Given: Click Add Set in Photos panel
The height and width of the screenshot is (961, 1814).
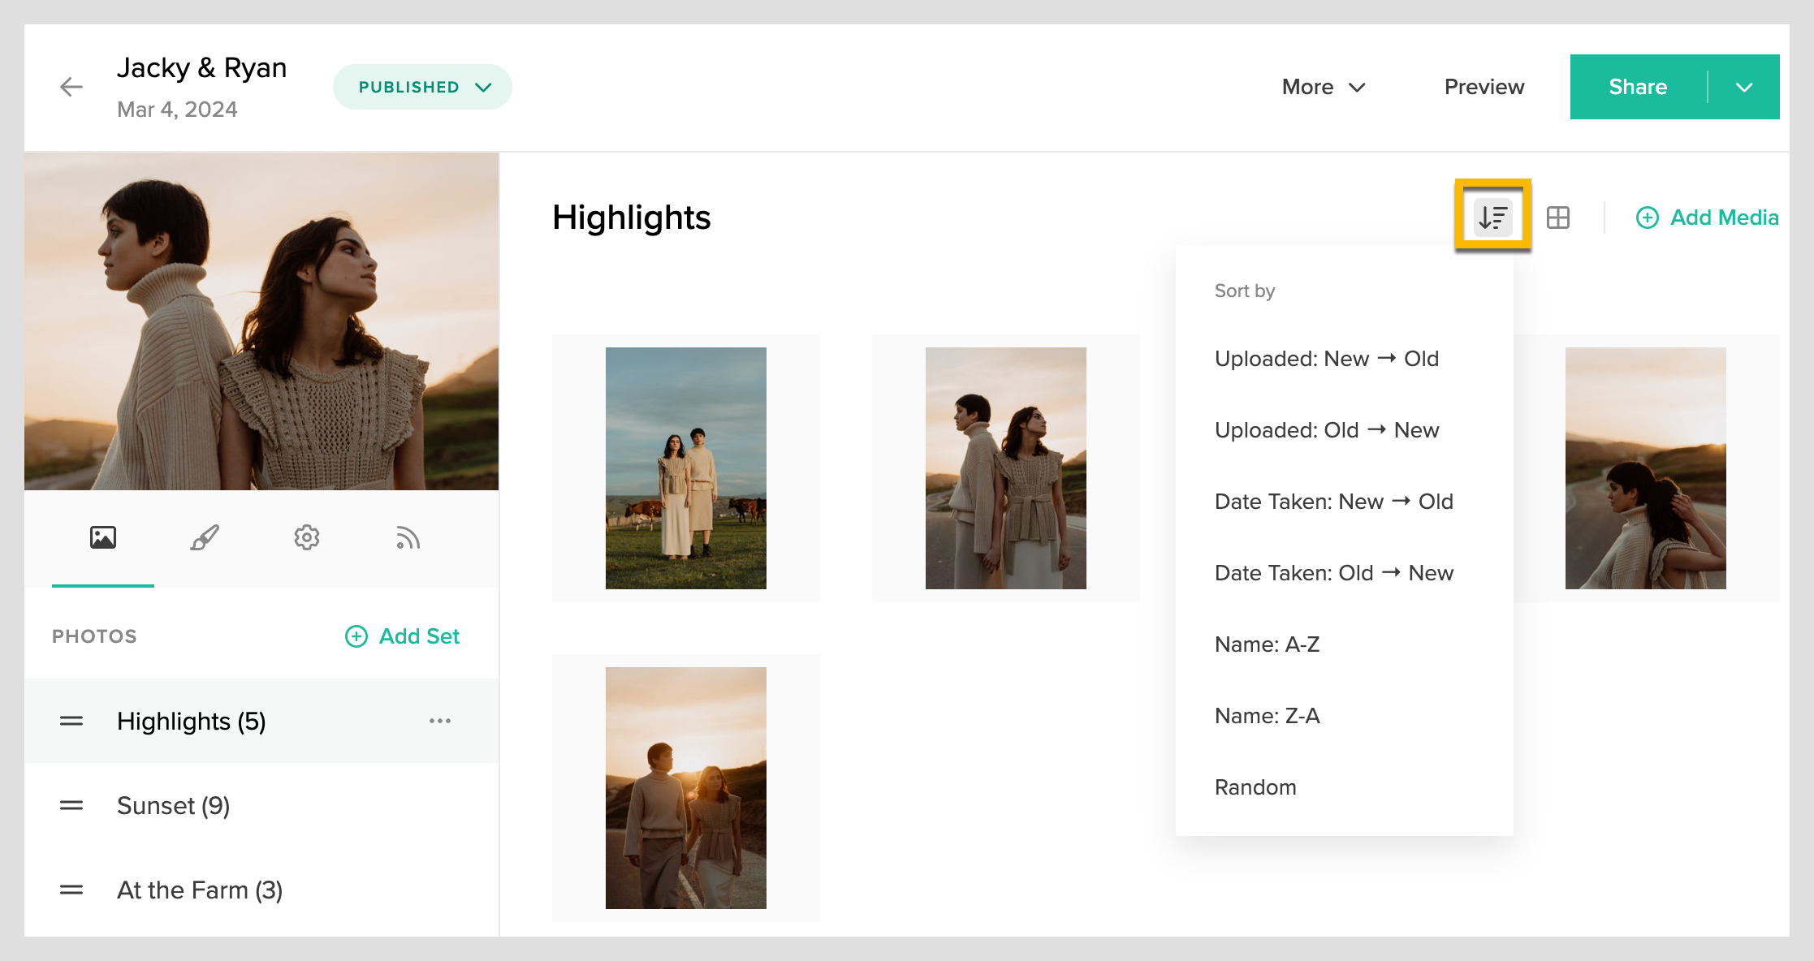Looking at the screenshot, I should click(402, 636).
